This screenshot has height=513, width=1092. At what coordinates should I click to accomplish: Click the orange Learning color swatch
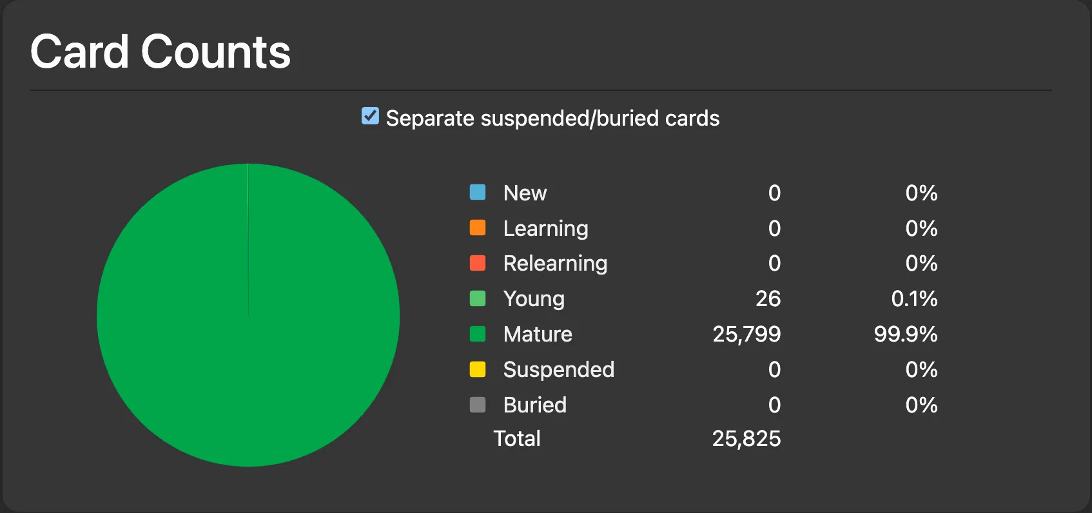(478, 227)
